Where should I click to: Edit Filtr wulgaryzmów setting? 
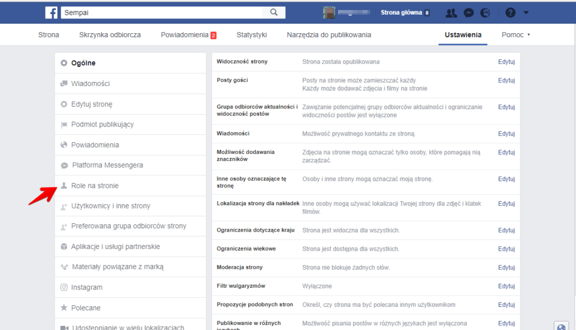pyautogui.click(x=506, y=286)
